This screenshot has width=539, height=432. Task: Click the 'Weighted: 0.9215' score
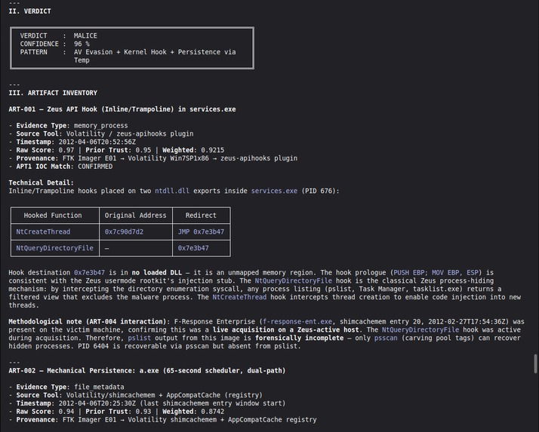tap(193, 150)
